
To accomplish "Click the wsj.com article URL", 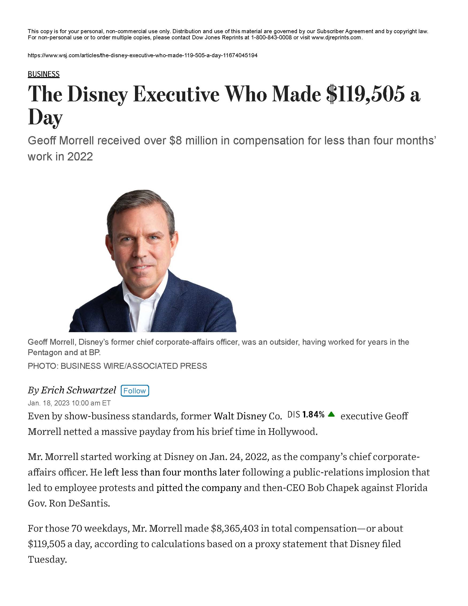I will pos(142,56).
